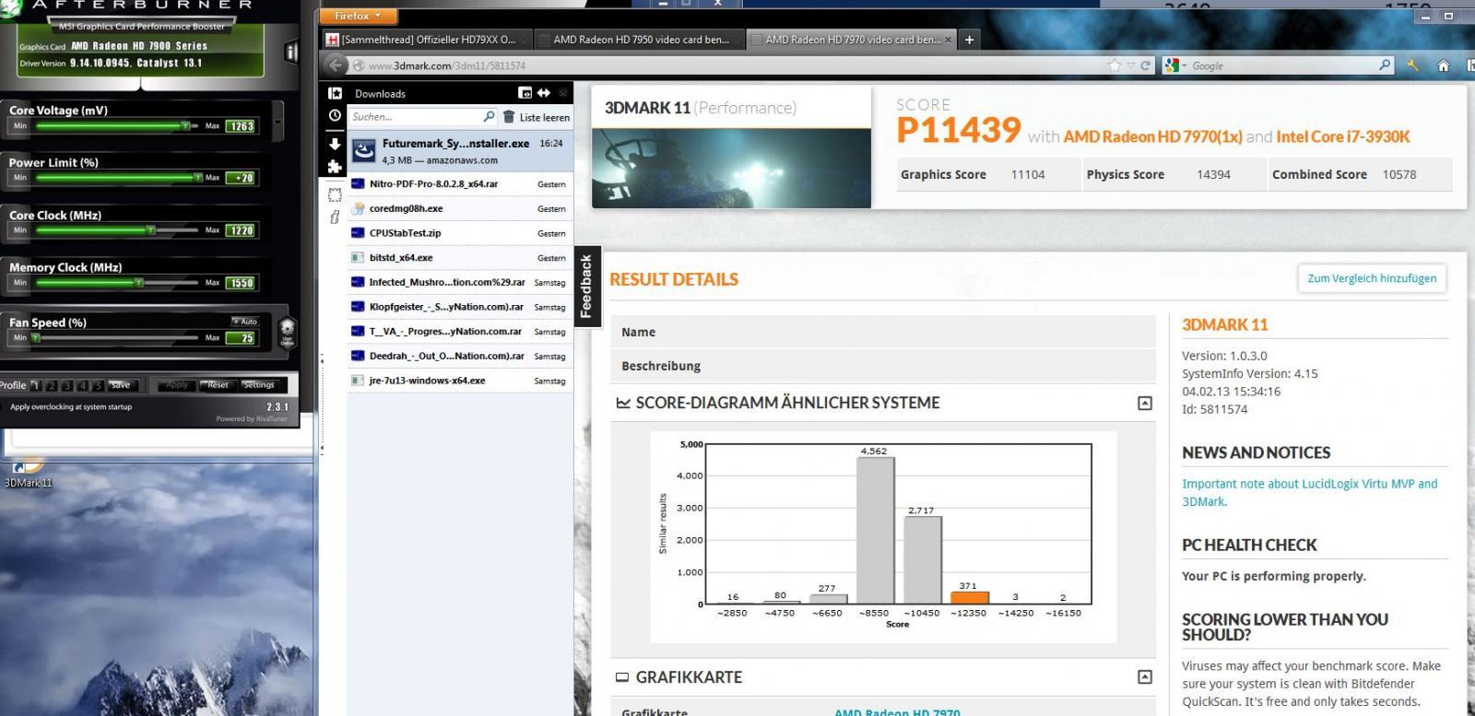This screenshot has width=1475, height=716.
Task: Click Futuremark installer download file icon
Action: click(364, 150)
